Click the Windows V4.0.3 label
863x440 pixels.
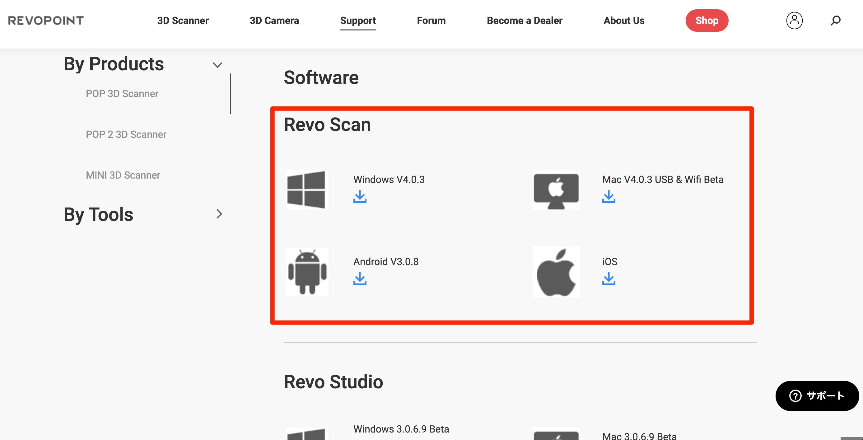click(389, 180)
